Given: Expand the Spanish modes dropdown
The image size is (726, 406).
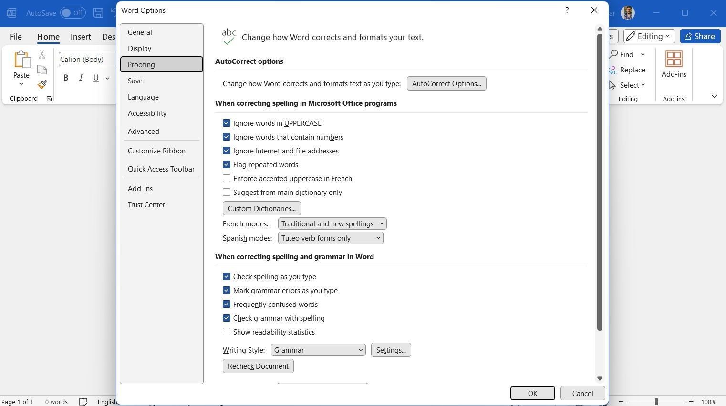Looking at the screenshot, I should pos(331,238).
